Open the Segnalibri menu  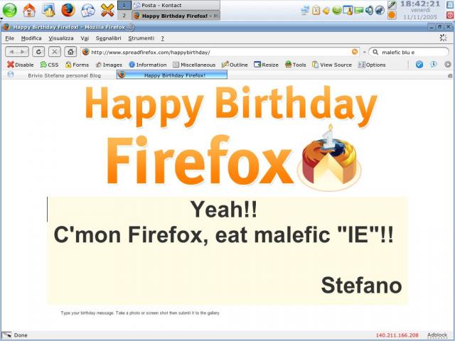[108, 38]
